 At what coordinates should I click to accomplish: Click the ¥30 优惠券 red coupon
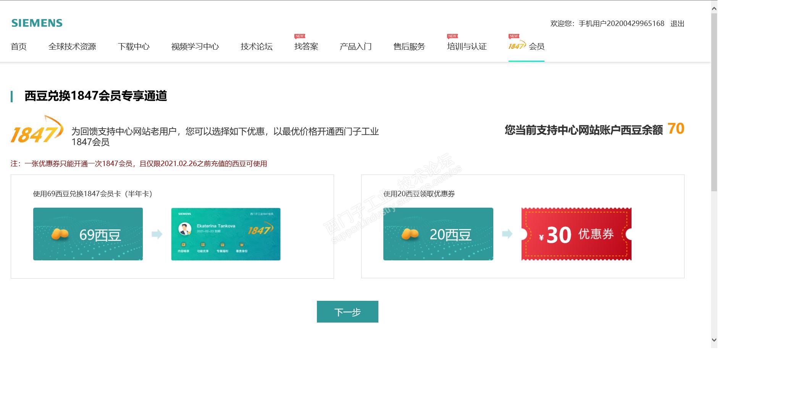click(x=577, y=234)
